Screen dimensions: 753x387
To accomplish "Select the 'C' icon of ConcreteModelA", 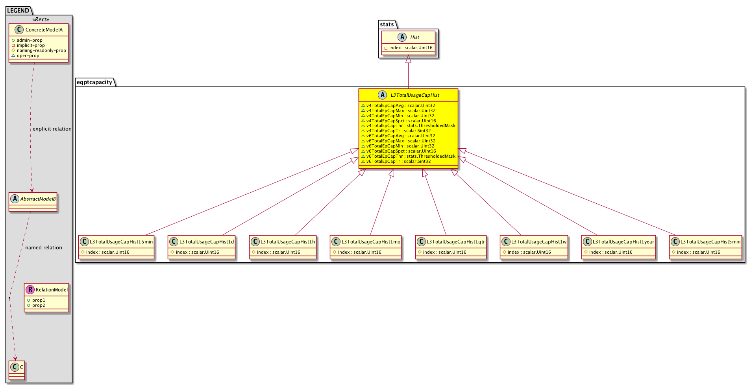I will 19,30.
